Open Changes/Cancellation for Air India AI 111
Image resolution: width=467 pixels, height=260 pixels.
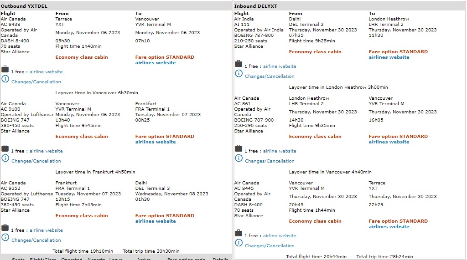(x=270, y=76)
